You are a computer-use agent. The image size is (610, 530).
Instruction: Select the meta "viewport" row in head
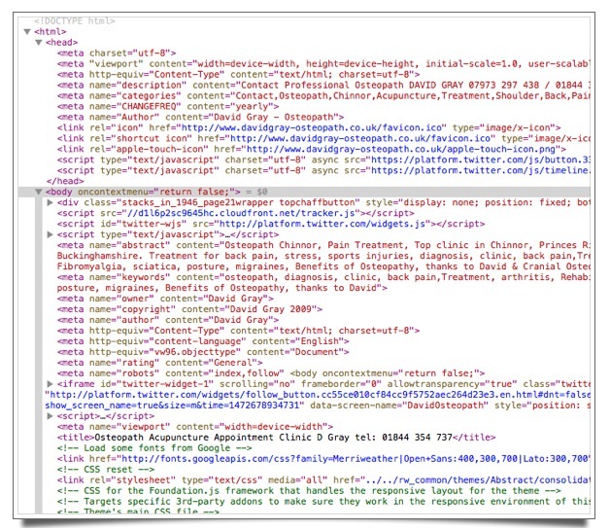coord(322,64)
